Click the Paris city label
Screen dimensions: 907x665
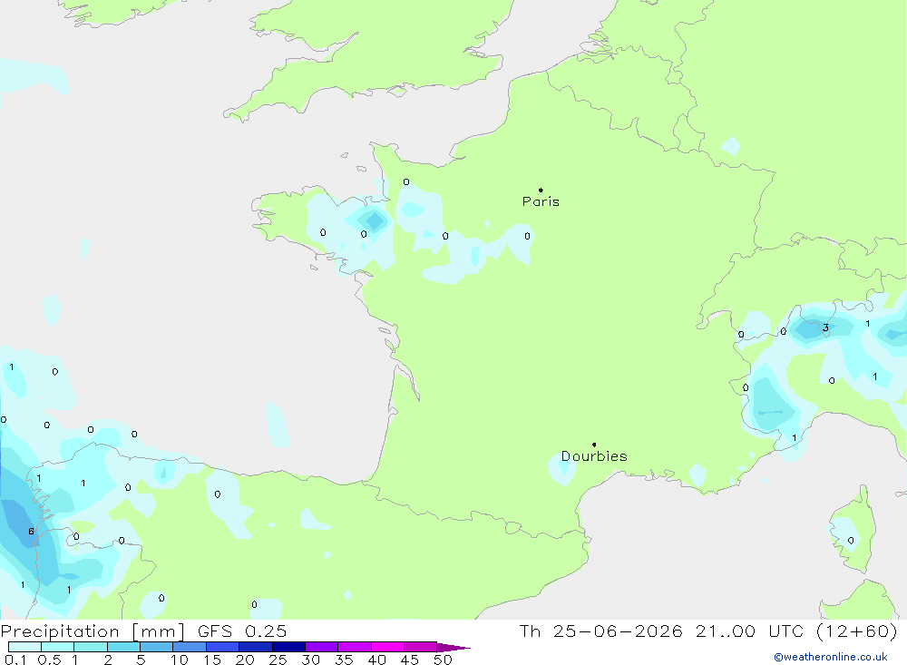click(x=541, y=201)
